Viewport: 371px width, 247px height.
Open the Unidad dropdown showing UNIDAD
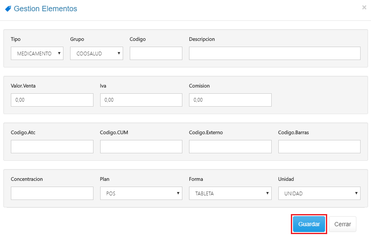(x=319, y=193)
